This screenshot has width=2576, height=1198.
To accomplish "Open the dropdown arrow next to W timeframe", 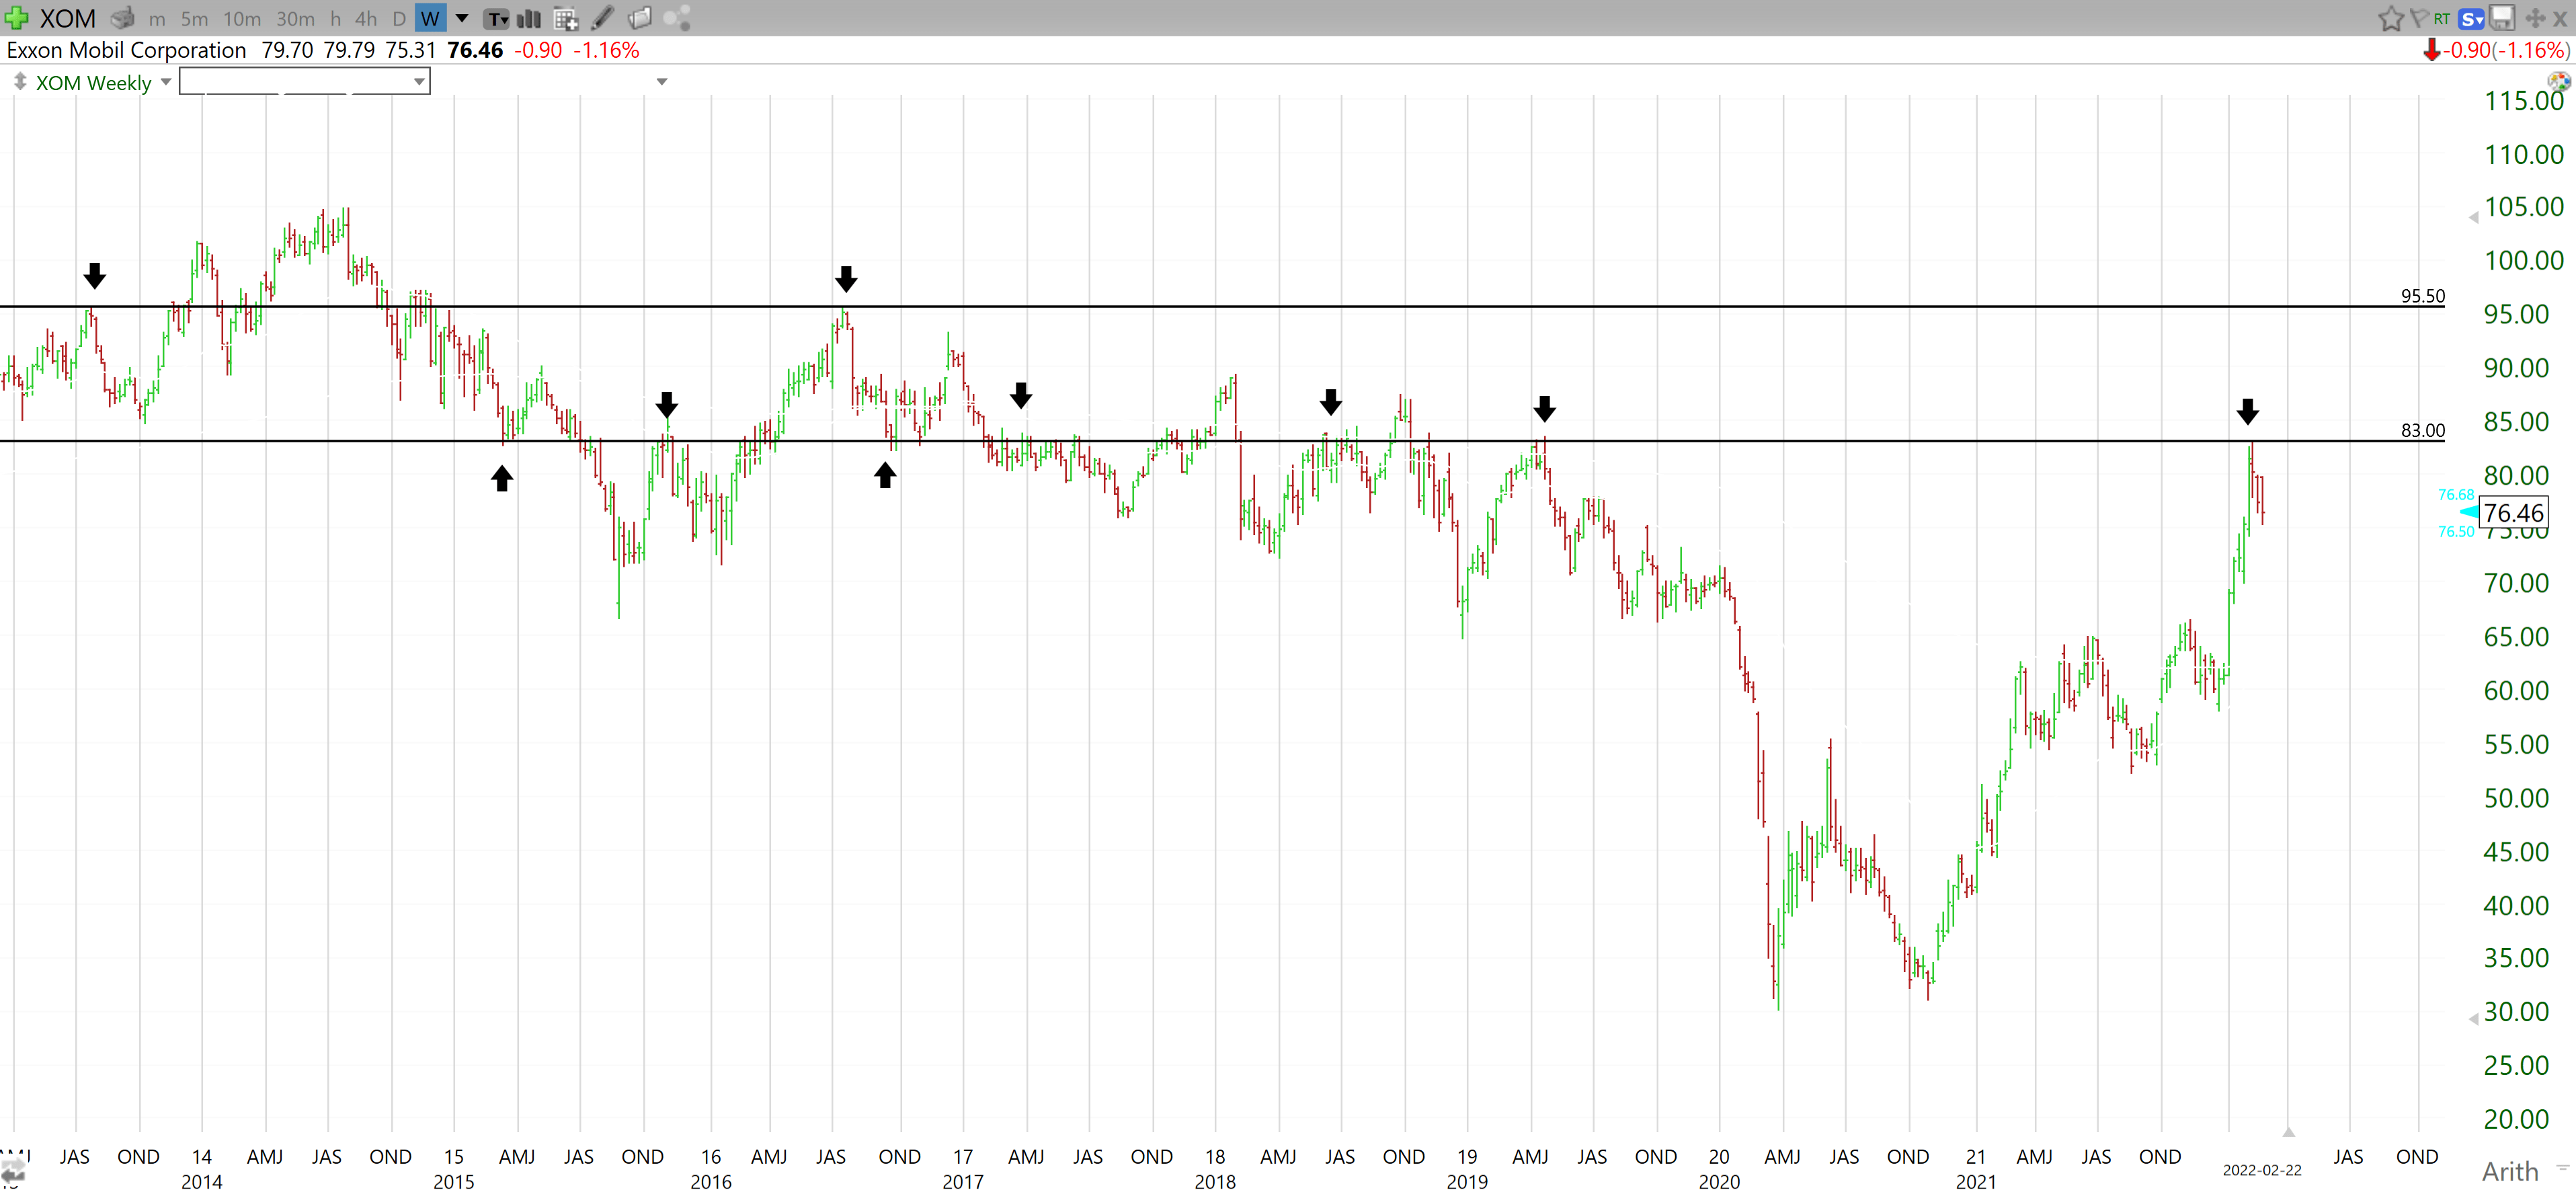I will [x=461, y=18].
